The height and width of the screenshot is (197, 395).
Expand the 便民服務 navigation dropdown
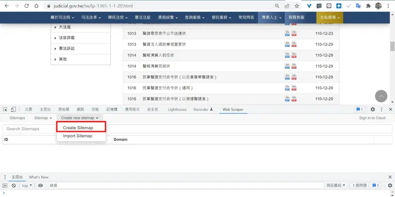(x=222, y=18)
